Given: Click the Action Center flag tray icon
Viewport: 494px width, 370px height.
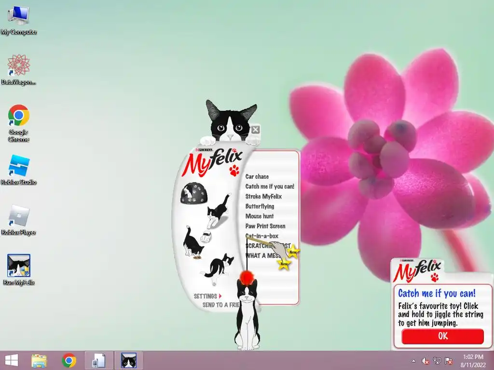Looking at the screenshot, I should (x=449, y=361).
